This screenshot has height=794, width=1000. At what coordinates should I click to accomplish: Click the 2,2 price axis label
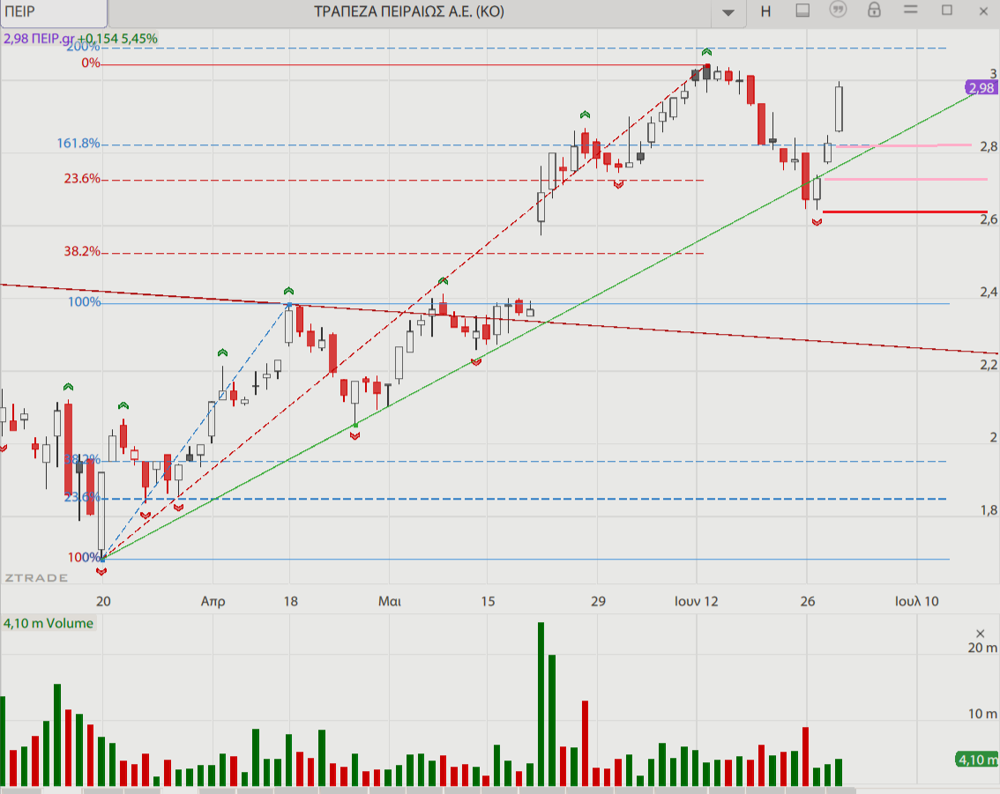click(989, 365)
